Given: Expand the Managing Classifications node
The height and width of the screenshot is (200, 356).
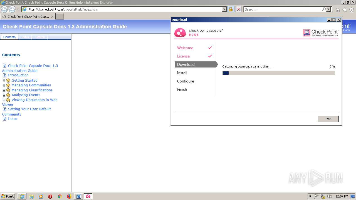Looking at the screenshot, I should point(4,91).
